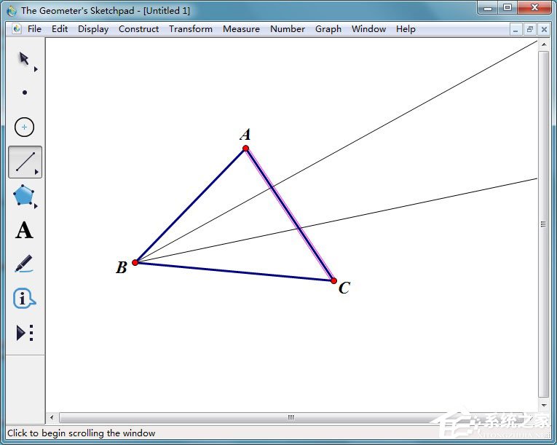Viewport: 557px width, 445px height.
Task: Expand the Straightedge tool flyout triangle
Action: click(36, 172)
